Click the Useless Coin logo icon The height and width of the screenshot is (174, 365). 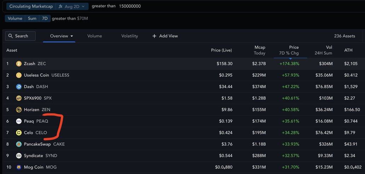(x=19, y=75)
